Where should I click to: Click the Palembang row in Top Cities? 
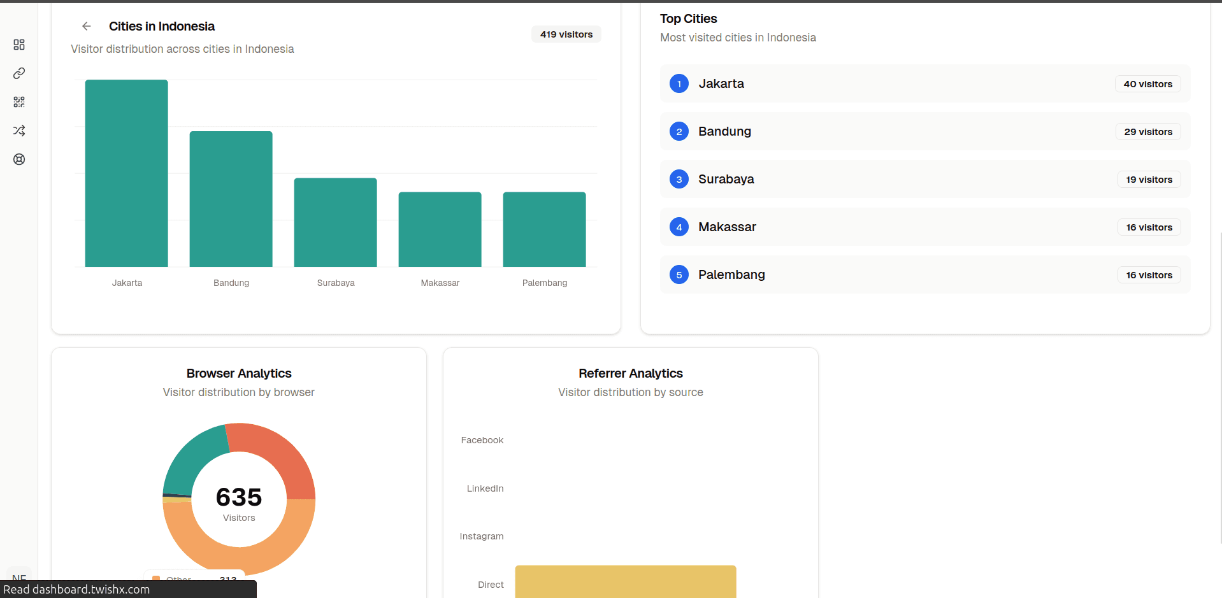[x=925, y=274]
